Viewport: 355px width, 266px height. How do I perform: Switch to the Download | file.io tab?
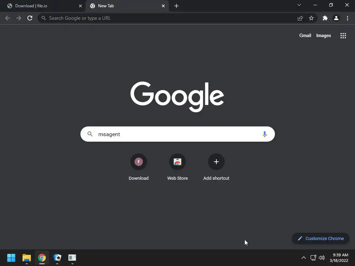[43, 6]
